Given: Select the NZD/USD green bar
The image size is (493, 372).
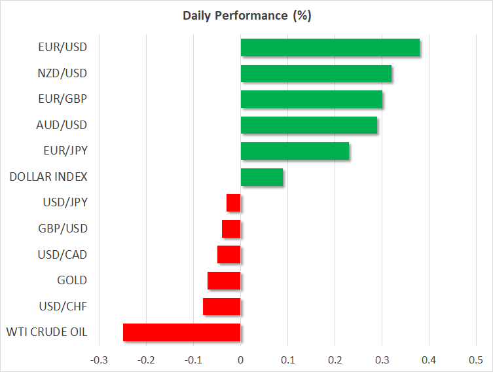Looking at the screenshot, I should click(x=316, y=73).
